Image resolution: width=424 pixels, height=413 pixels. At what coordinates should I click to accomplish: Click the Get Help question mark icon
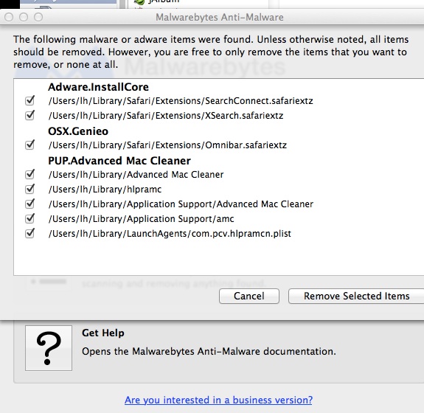pyautogui.click(x=49, y=348)
